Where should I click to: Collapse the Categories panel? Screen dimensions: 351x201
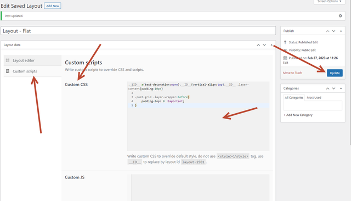pyautogui.click(x=341, y=88)
